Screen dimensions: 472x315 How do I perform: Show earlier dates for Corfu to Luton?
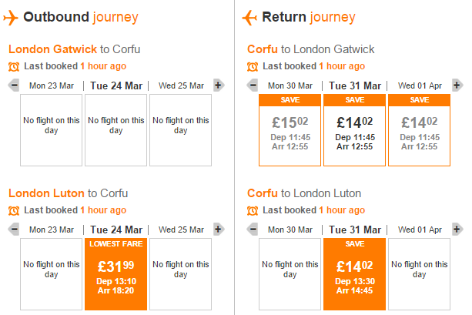(x=253, y=230)
